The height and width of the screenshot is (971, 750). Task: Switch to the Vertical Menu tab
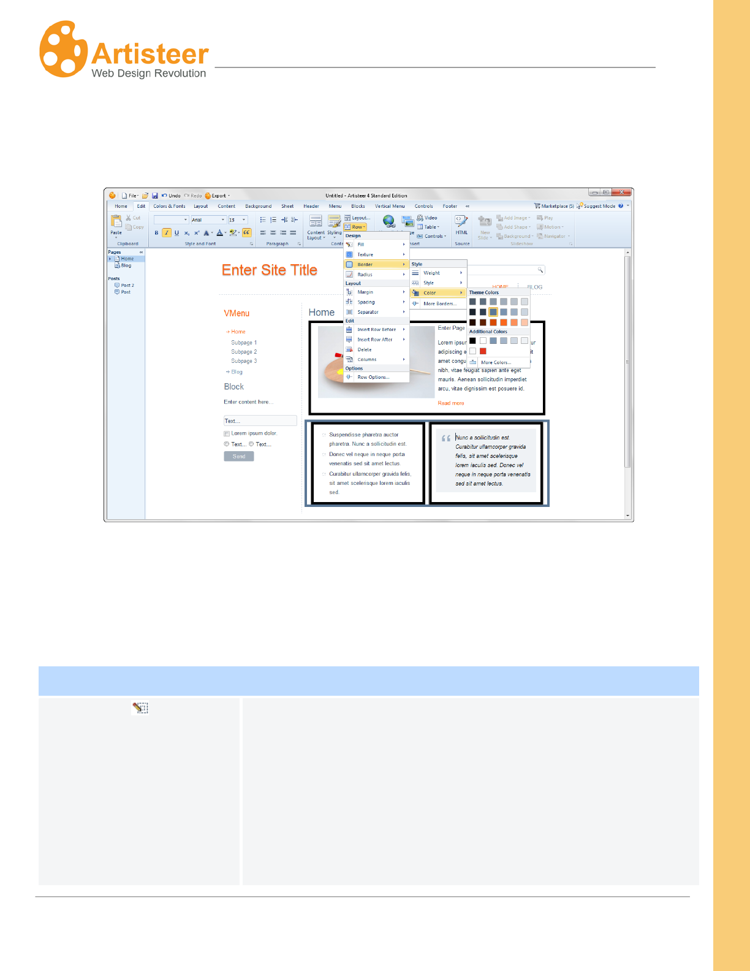pos(390,206)
